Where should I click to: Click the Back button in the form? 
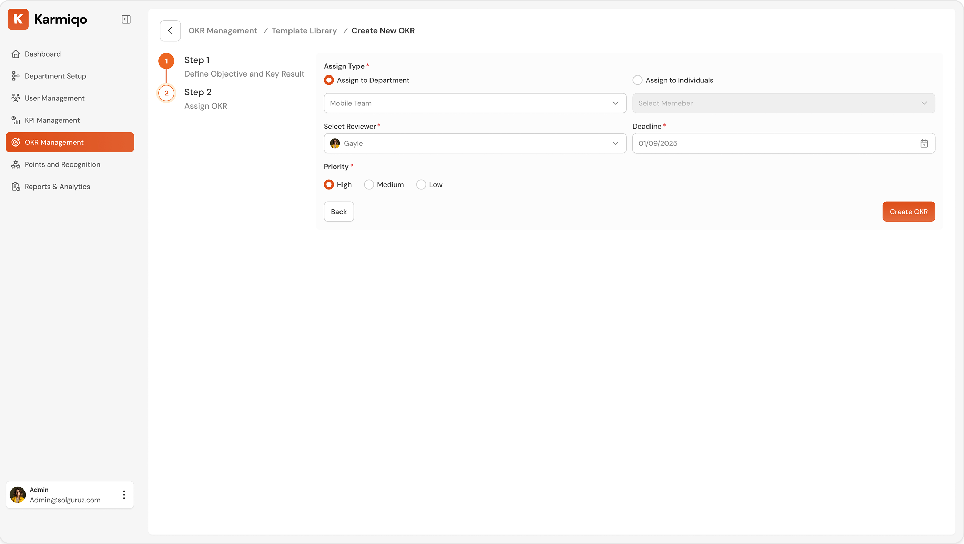339,212
